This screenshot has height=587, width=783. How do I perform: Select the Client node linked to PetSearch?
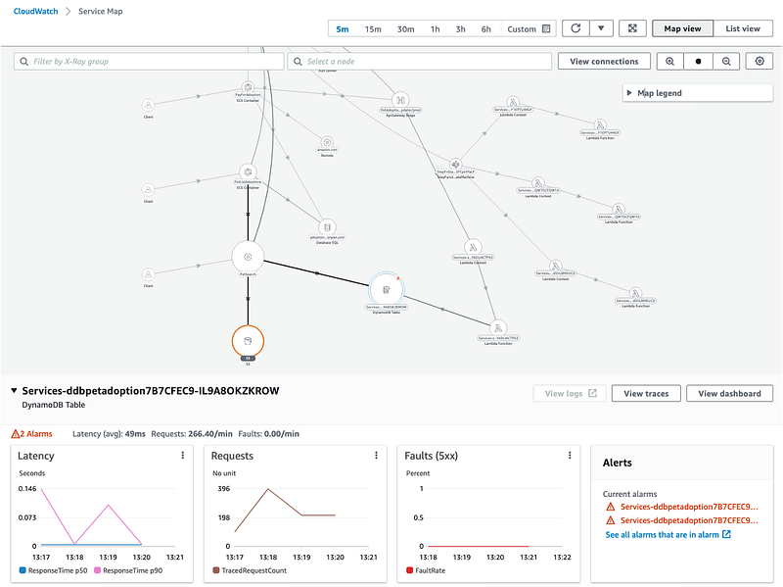coord(149,274)
